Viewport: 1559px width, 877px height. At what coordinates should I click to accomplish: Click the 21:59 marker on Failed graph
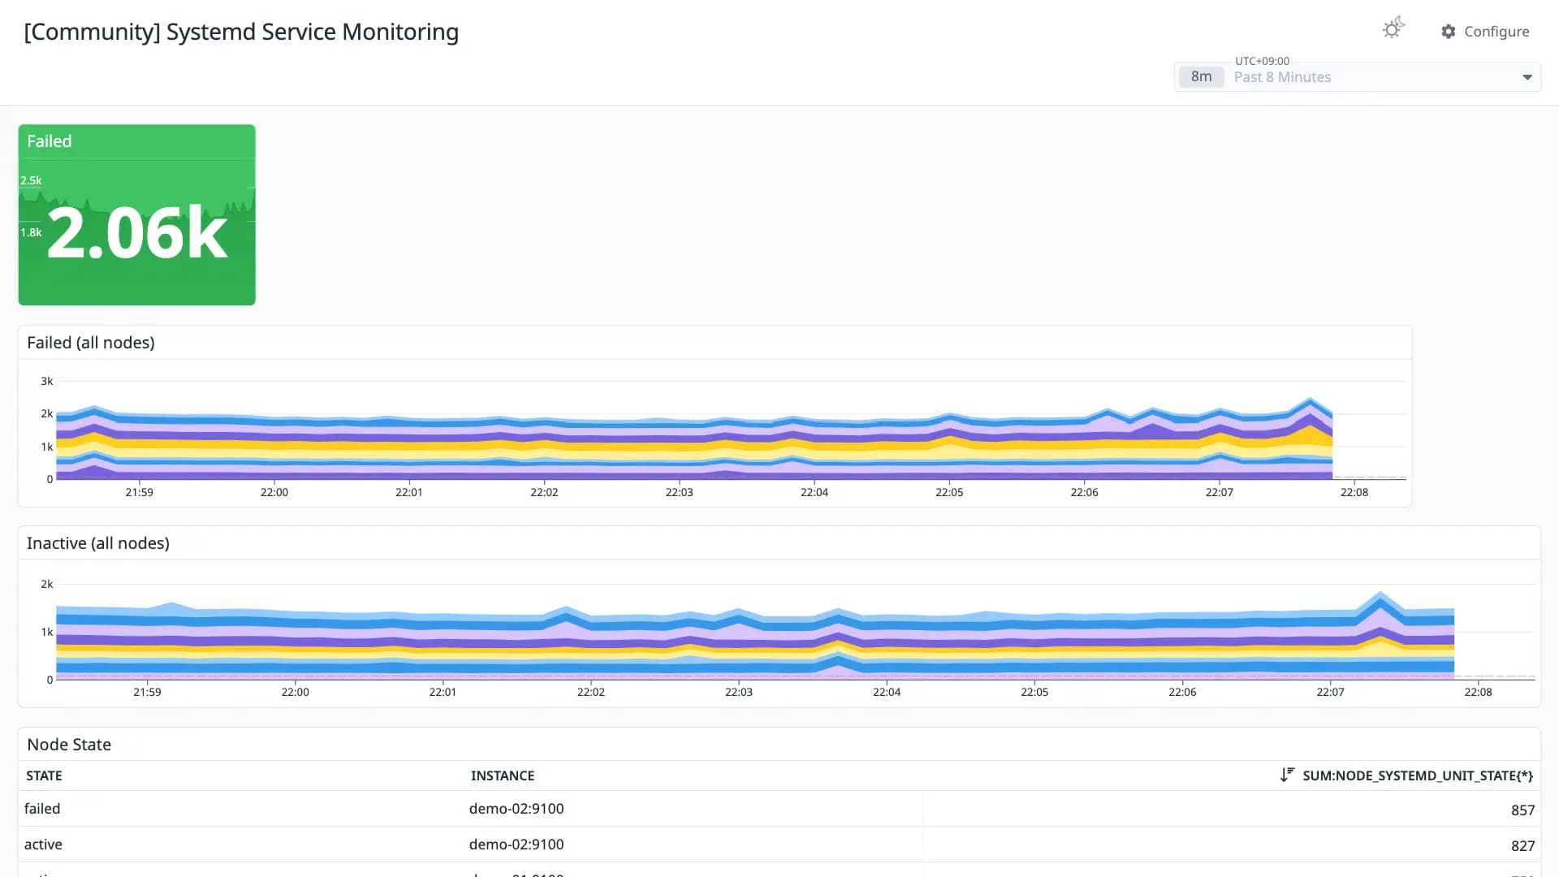point(139,492)
